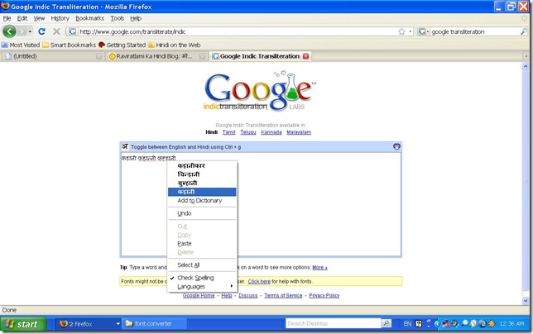The height and width of the screenshot is (334, 533).
Task: Click the More » link in tip
Action: (319, 268)
